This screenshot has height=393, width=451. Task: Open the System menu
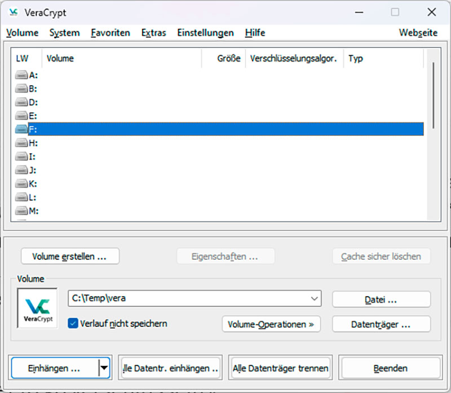(x=64, y=33)
